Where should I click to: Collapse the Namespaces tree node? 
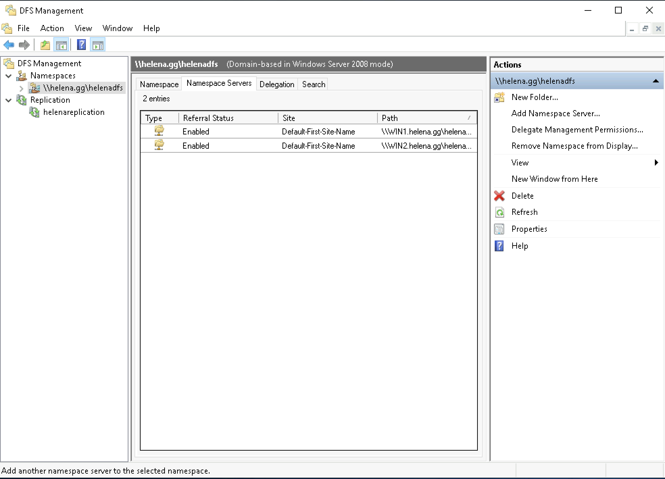(x=9, y=76)
